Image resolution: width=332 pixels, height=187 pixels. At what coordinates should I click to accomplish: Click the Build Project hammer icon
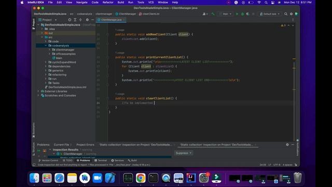pos(213,14)
